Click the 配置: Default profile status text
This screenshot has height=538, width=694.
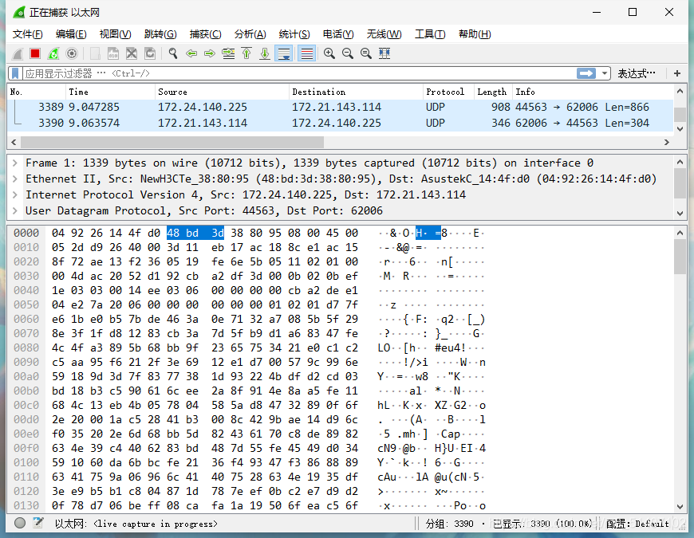pos(637,524)
